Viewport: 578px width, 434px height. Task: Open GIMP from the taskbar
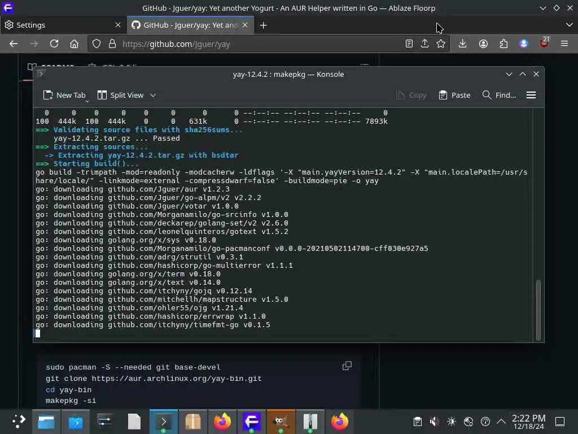click(x=281, y=422)
